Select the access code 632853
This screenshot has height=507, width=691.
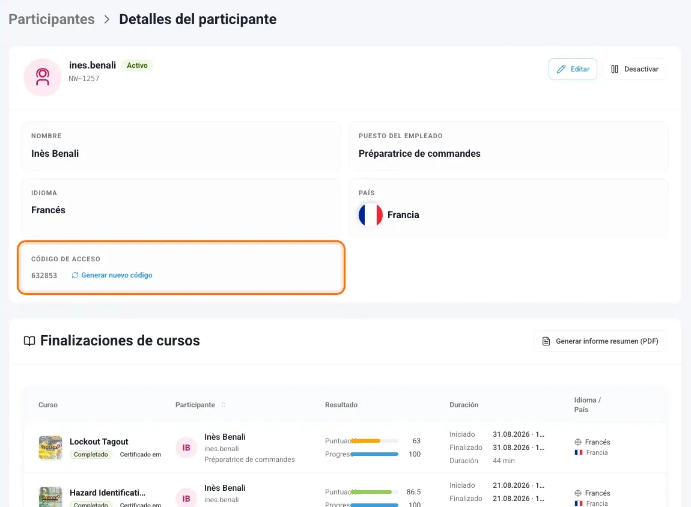pyautogui.click(x=44, y=275)
